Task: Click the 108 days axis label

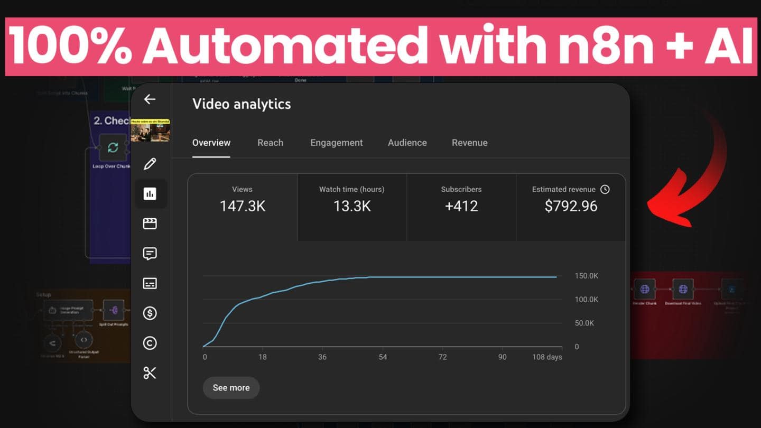Action: tap(547, 357)
